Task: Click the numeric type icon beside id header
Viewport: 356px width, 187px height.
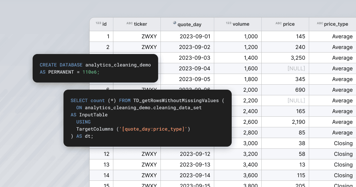Action: (98, 23)
